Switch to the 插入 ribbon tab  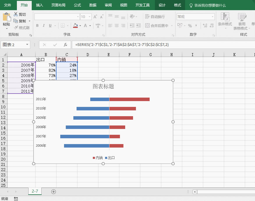tap(39, 5)
